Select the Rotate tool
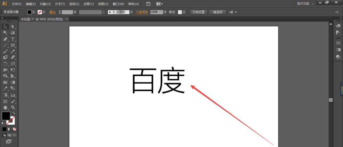343x147 pixels. (x=5, y=64)
